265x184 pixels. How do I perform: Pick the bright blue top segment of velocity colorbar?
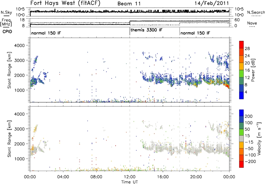[x=241, y=113]
